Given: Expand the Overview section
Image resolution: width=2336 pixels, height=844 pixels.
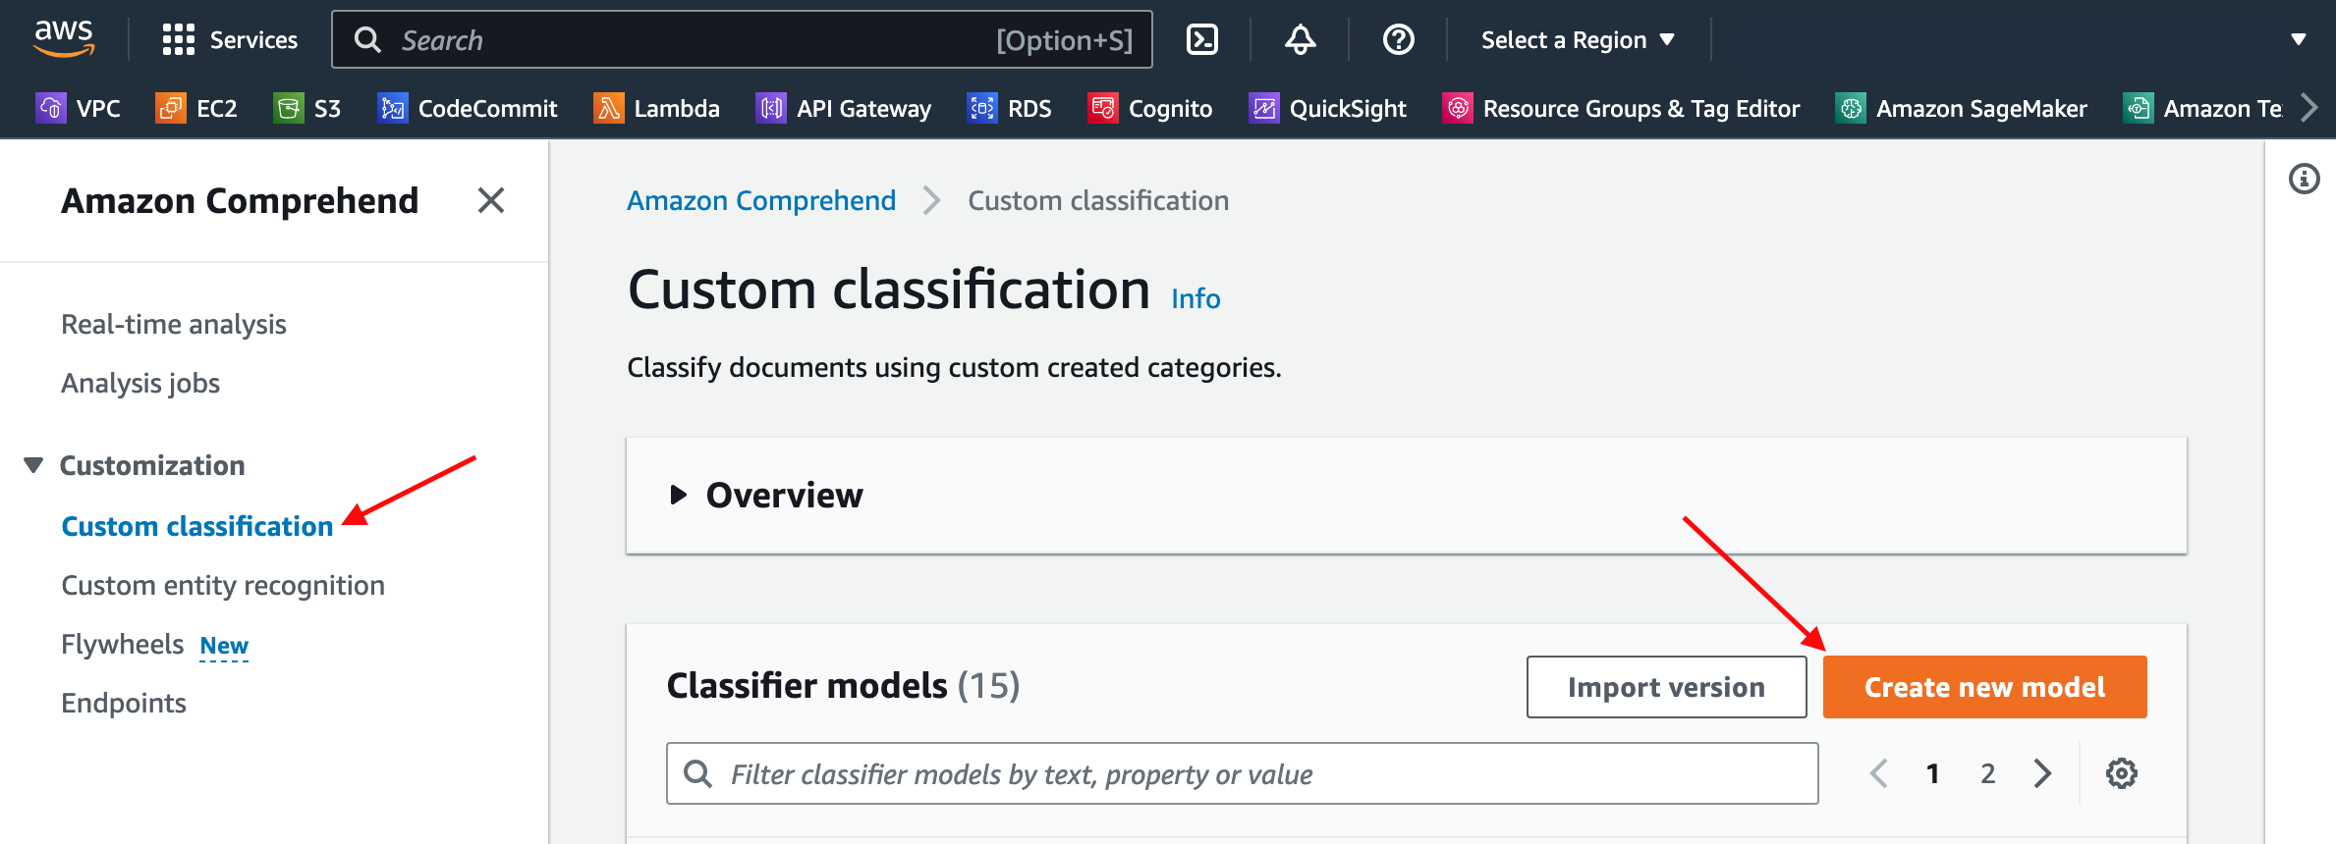Looking at the screenshot, I should pos(678,495).
